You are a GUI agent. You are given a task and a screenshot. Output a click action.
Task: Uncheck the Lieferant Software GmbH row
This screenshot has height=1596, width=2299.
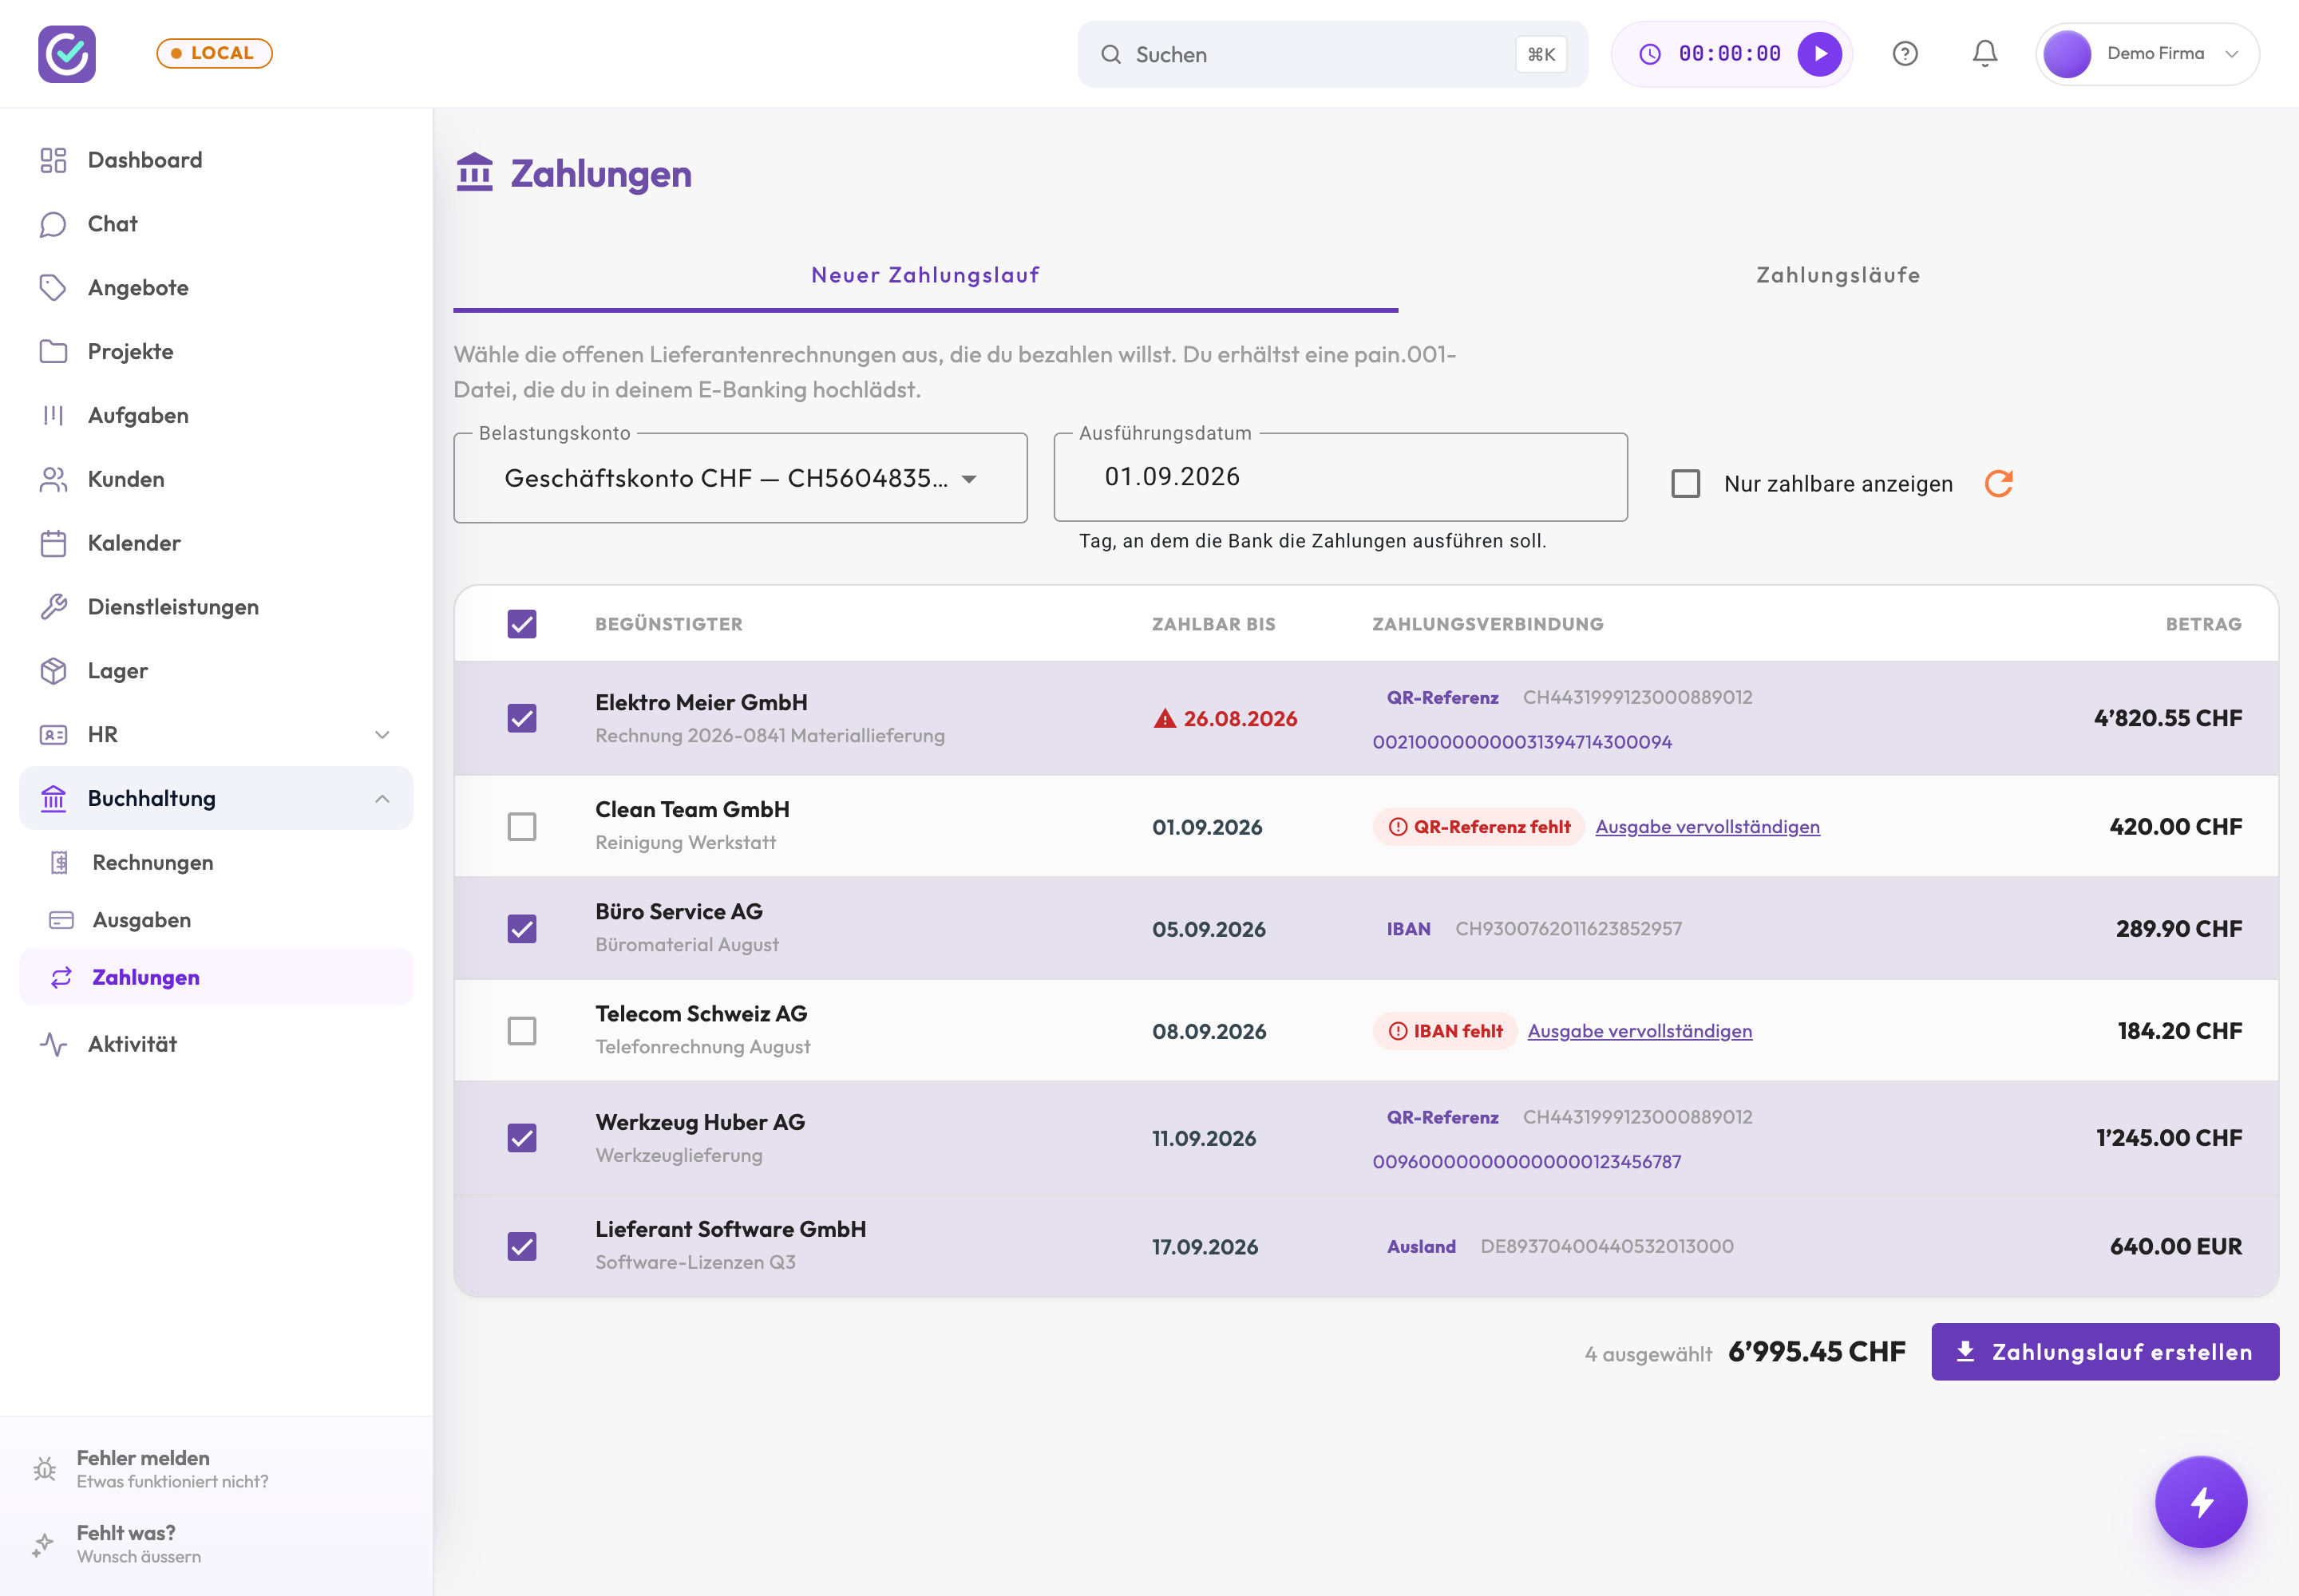click(x=522, y=1246)
